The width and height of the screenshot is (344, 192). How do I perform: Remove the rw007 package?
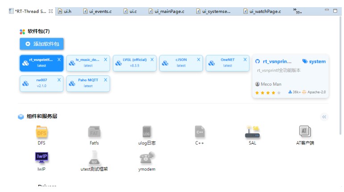(59, 80)
